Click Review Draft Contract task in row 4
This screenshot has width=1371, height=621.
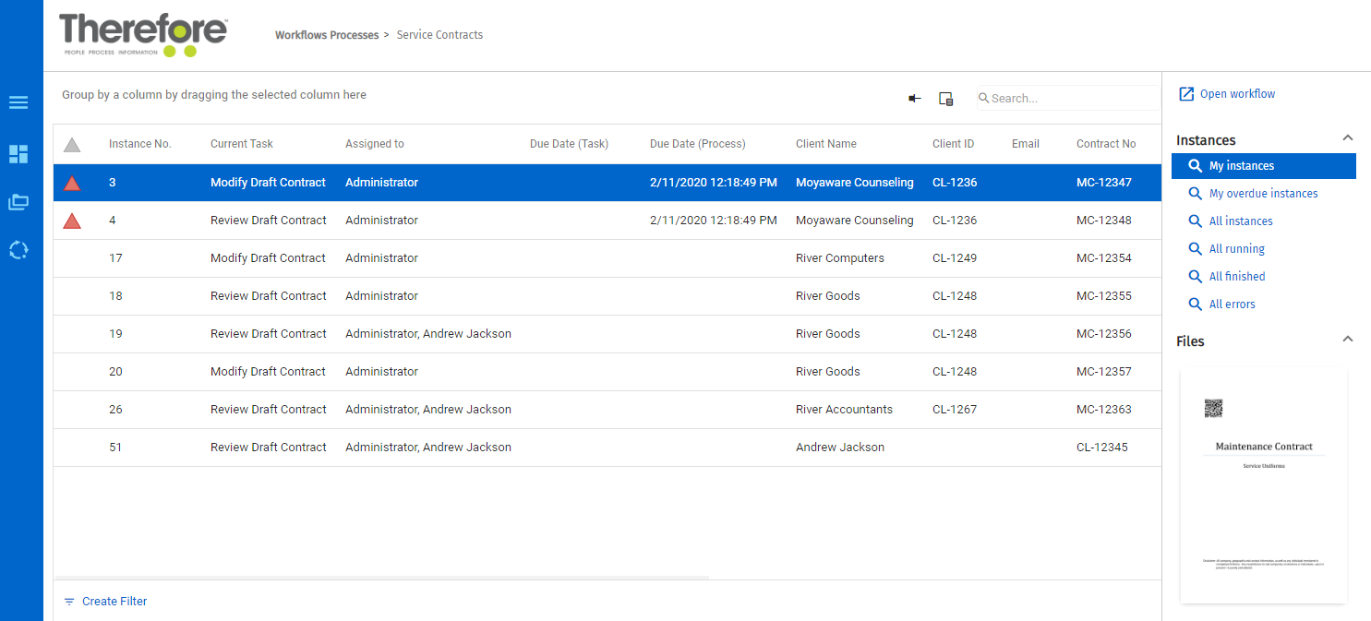pos(269,221)
